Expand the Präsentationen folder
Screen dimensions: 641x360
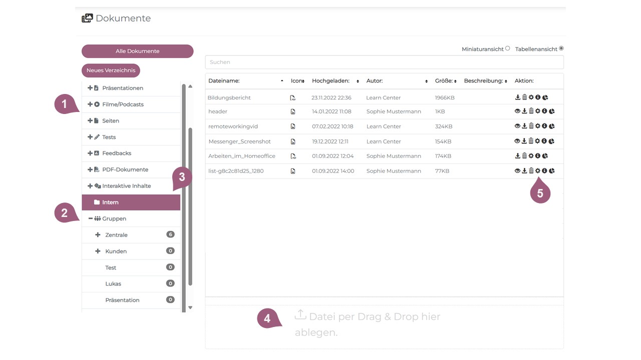click(90, 88)
